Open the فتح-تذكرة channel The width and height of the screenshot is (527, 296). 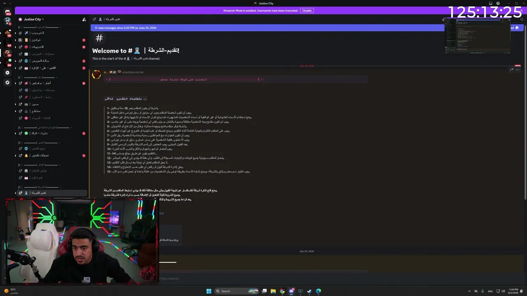(x=52, y=178)
